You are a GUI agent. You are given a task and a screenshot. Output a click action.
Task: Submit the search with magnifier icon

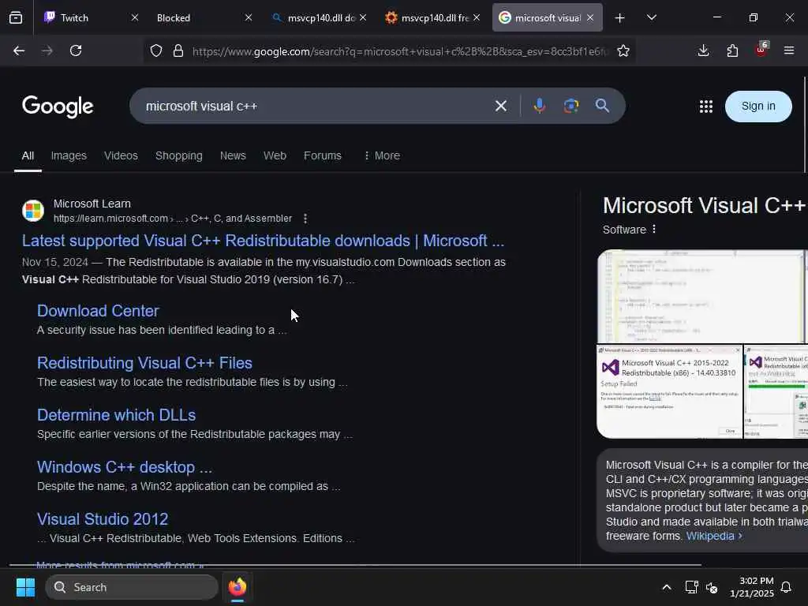602,106
